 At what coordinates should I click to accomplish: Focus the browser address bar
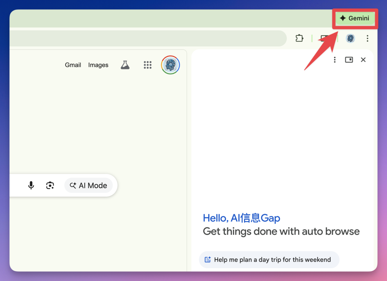148,38
